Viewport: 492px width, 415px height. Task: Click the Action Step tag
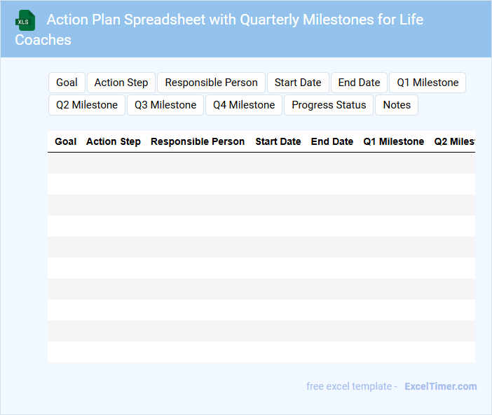click(x=121, y=83)
